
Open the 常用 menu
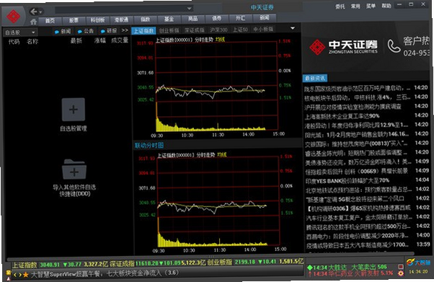[x=355, y=6]
